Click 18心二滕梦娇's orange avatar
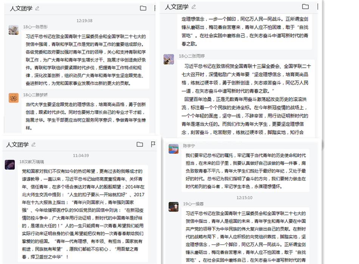359x264 pixels. click(14, 98)
